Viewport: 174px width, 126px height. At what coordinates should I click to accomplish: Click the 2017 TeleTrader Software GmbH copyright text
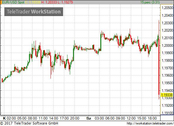pyautogui.click(x=29, y=123)
